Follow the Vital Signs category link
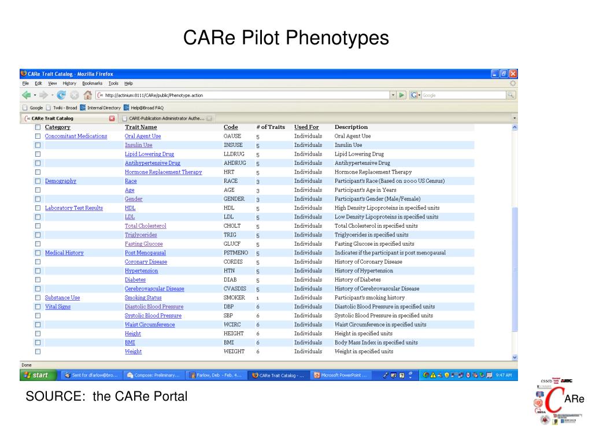 pyautogui.click(x=58, y=306)
